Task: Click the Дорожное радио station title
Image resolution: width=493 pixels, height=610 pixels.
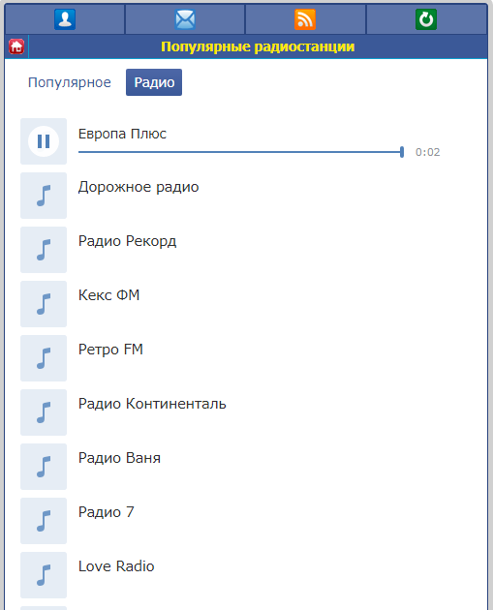Action: pyautogui.click(x=139, y=187)
